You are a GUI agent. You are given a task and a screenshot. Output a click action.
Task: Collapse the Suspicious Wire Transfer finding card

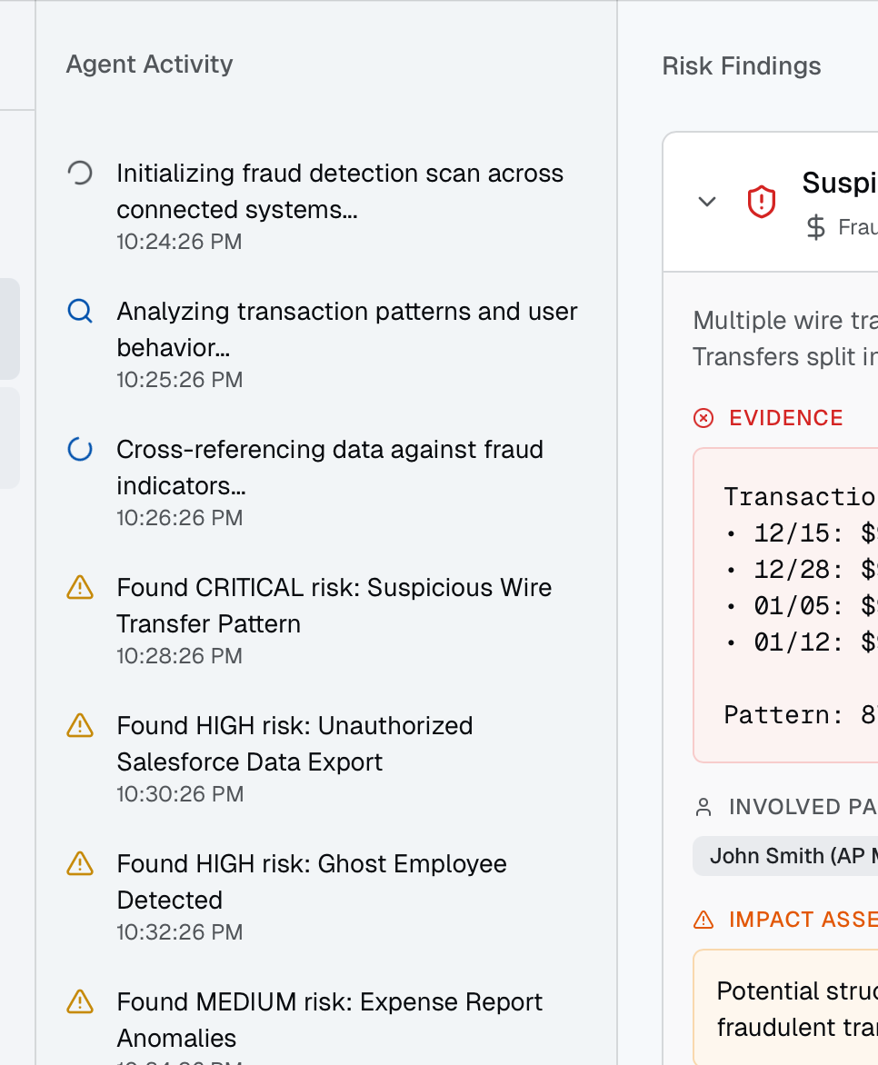(706, 202)
